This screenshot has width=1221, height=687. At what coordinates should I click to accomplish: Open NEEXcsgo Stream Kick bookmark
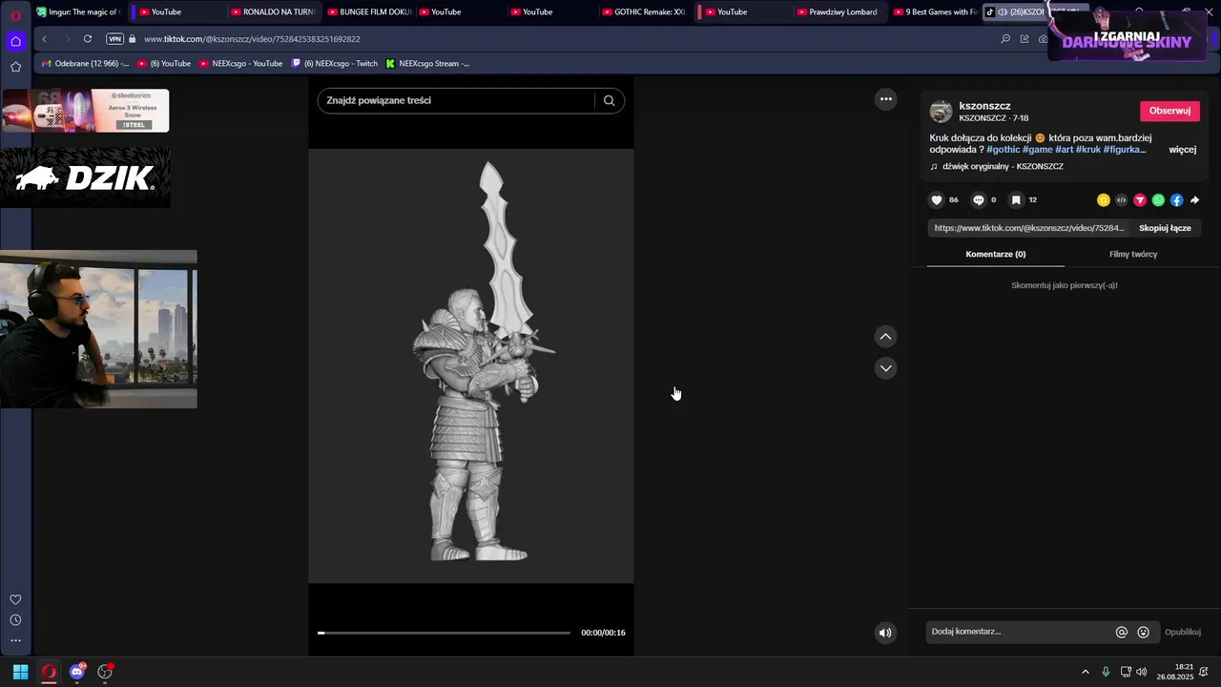click(x=427, y=64)
